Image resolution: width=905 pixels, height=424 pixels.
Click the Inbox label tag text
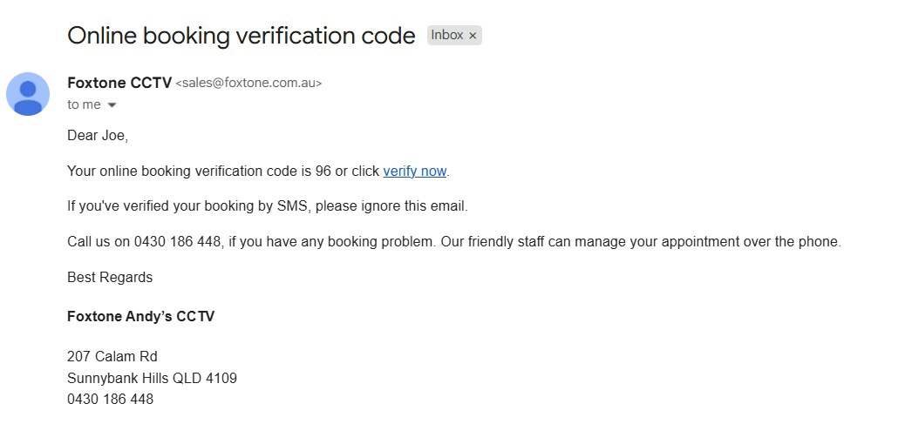(x=446, y=36)
